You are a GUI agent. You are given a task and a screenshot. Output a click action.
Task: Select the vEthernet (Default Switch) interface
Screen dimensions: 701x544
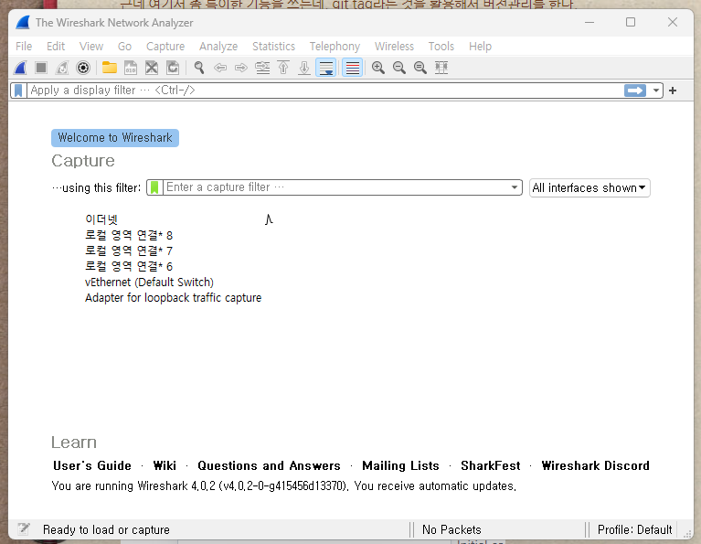pyautogui.click(x=149, y=283)
